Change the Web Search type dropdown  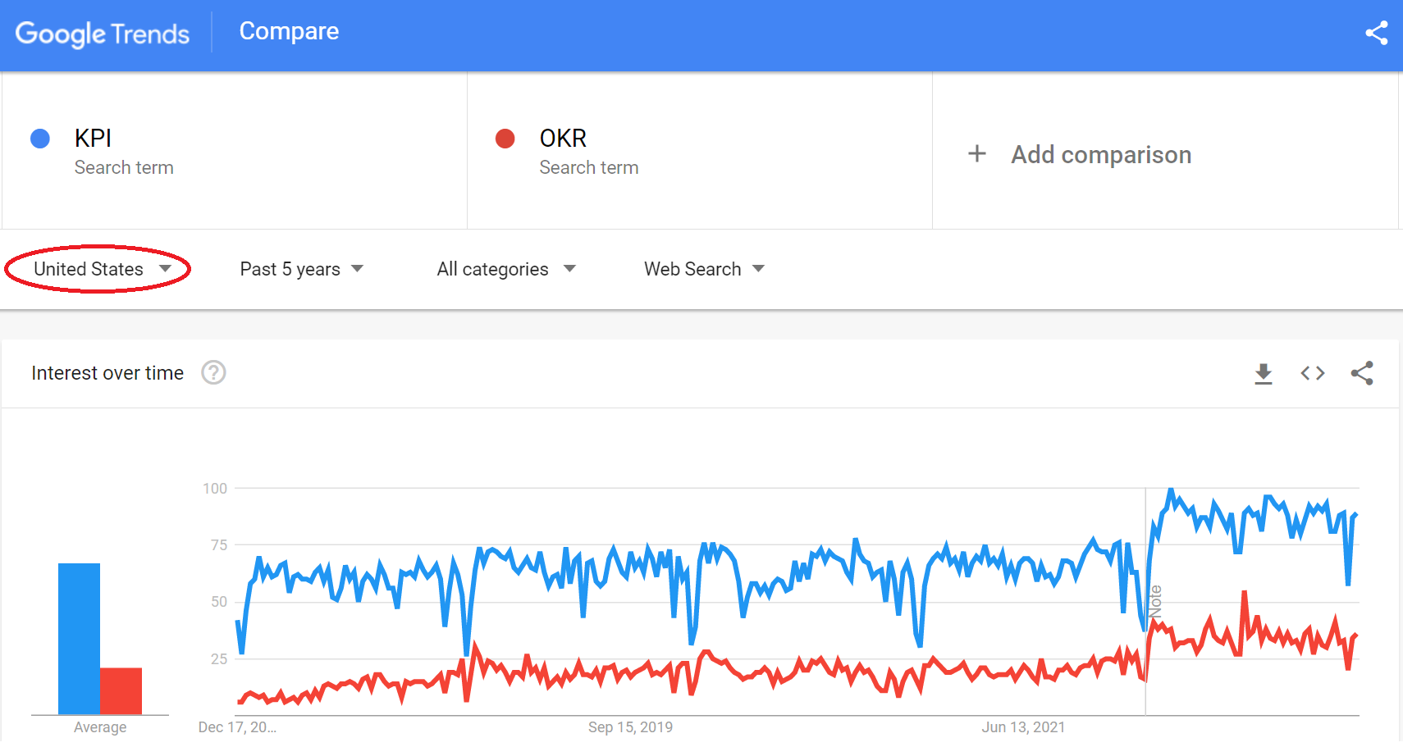point(704,269)
